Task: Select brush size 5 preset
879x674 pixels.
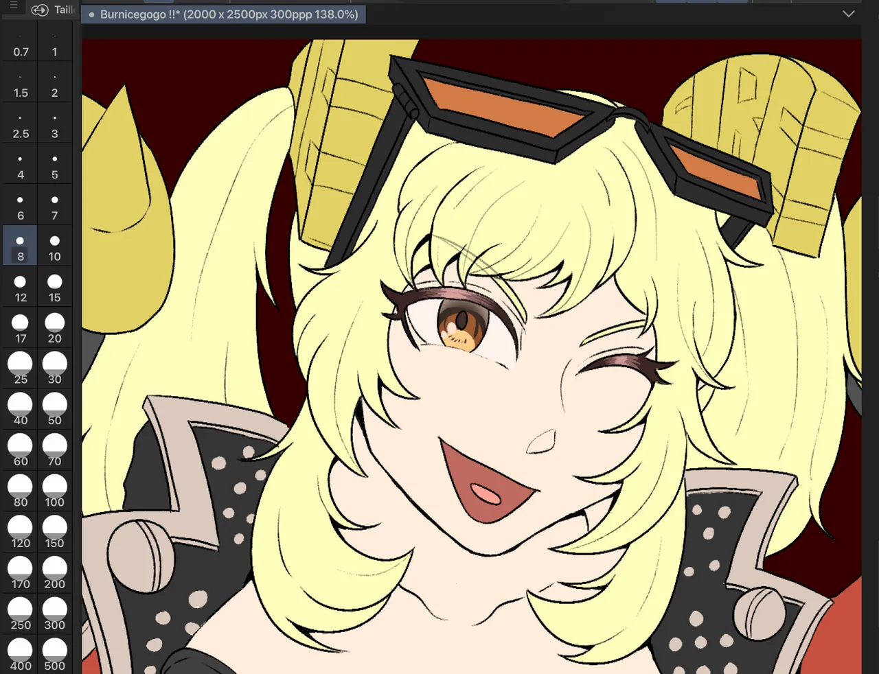Action: click(x=54, y=167)
